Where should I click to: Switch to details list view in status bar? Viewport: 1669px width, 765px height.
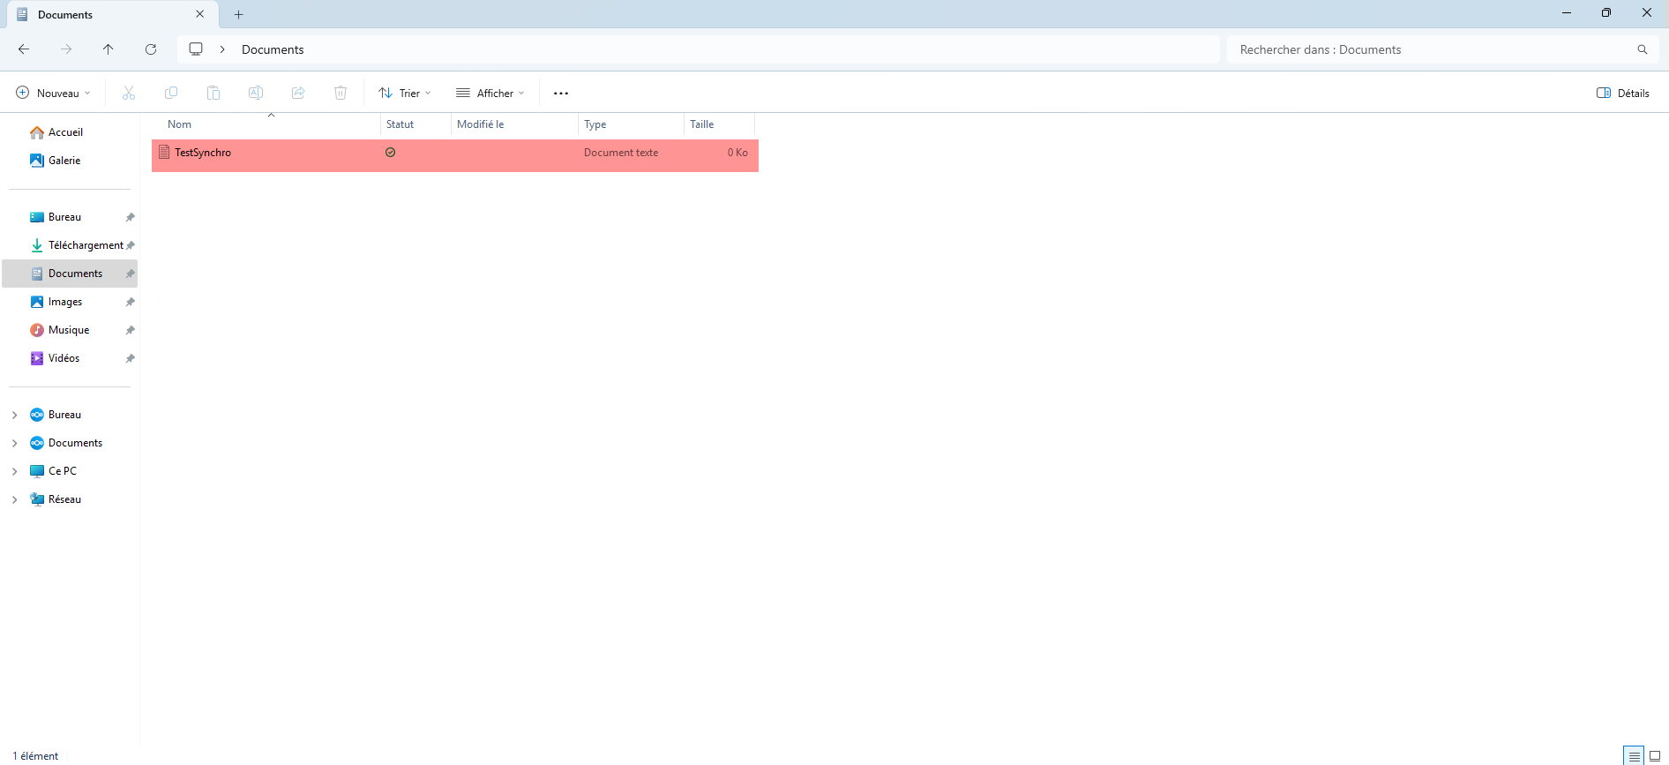1634,756
